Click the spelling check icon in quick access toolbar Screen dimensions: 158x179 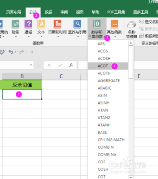point(2,52)
